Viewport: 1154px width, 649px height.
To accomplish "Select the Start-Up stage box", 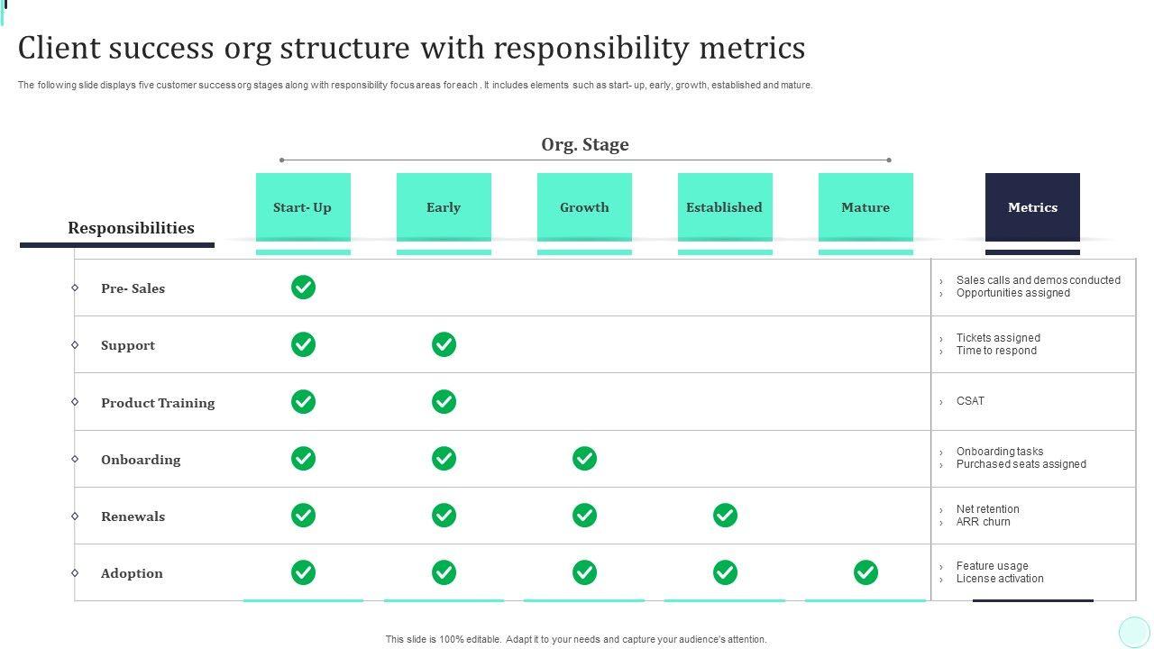I will tap(303, 207).
